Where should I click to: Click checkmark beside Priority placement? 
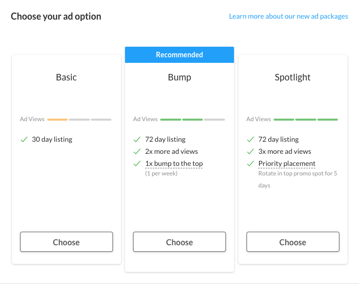(x=250, y=163)
